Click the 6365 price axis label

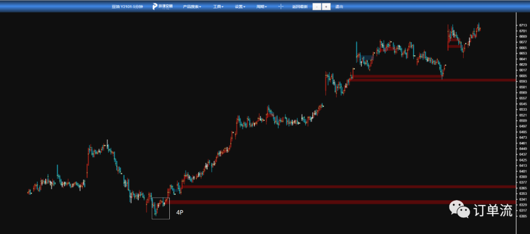coord(523,188)
